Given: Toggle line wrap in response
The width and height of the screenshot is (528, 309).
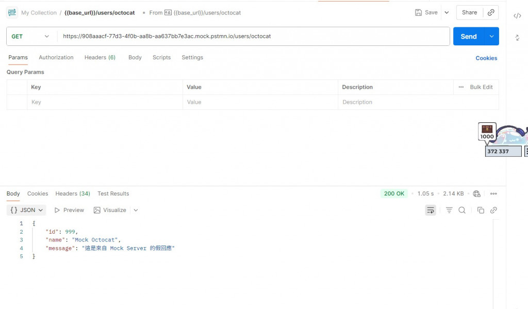Looking at the screenshot, I should 431,210.
